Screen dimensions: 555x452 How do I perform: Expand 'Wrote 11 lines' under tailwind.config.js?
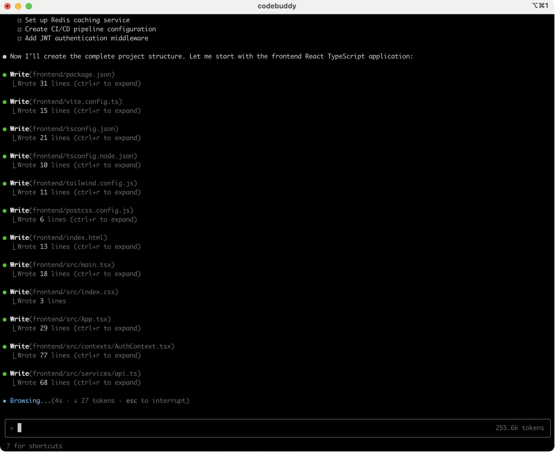[x=79, y=192]
